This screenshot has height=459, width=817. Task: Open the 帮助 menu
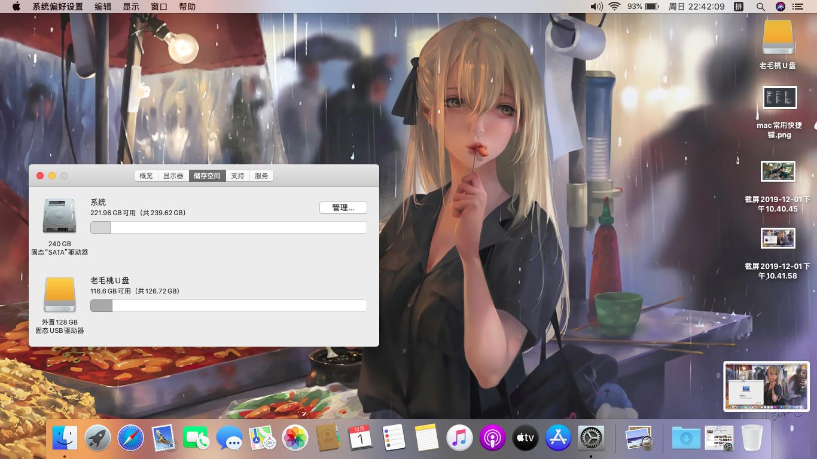click(x=187, y=7)
